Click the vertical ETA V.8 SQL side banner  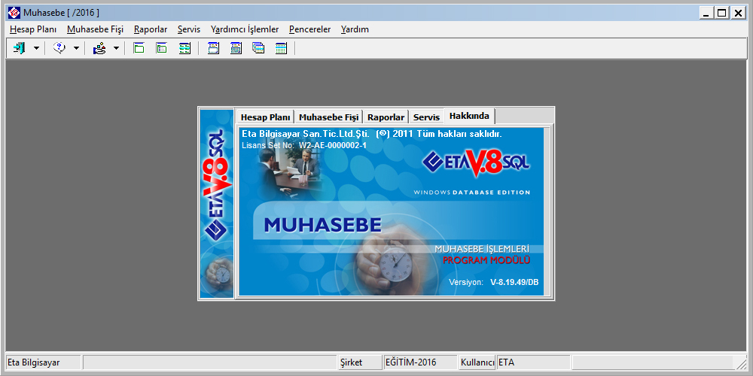217,204
